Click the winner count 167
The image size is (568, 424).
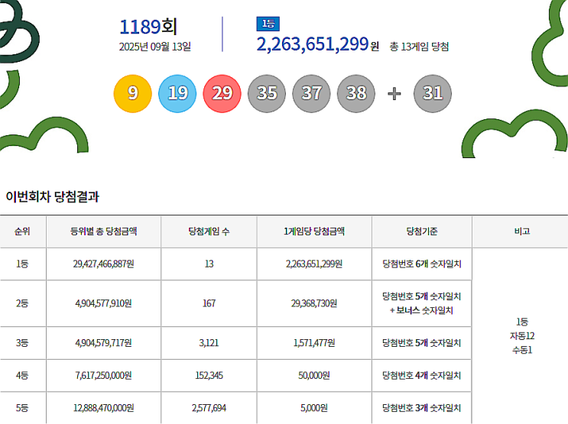click(x=209, y=303)
